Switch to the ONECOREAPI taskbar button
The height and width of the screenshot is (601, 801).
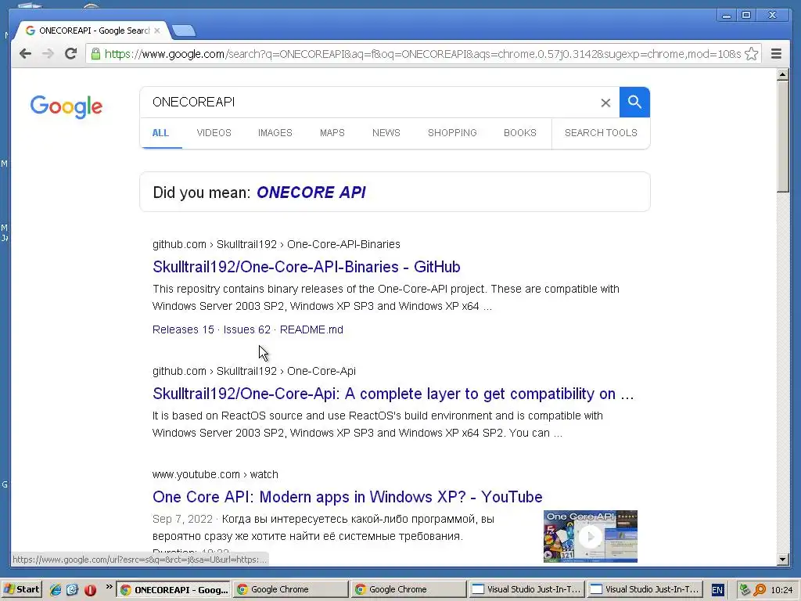pyautogui.click(x=174, y=590)
